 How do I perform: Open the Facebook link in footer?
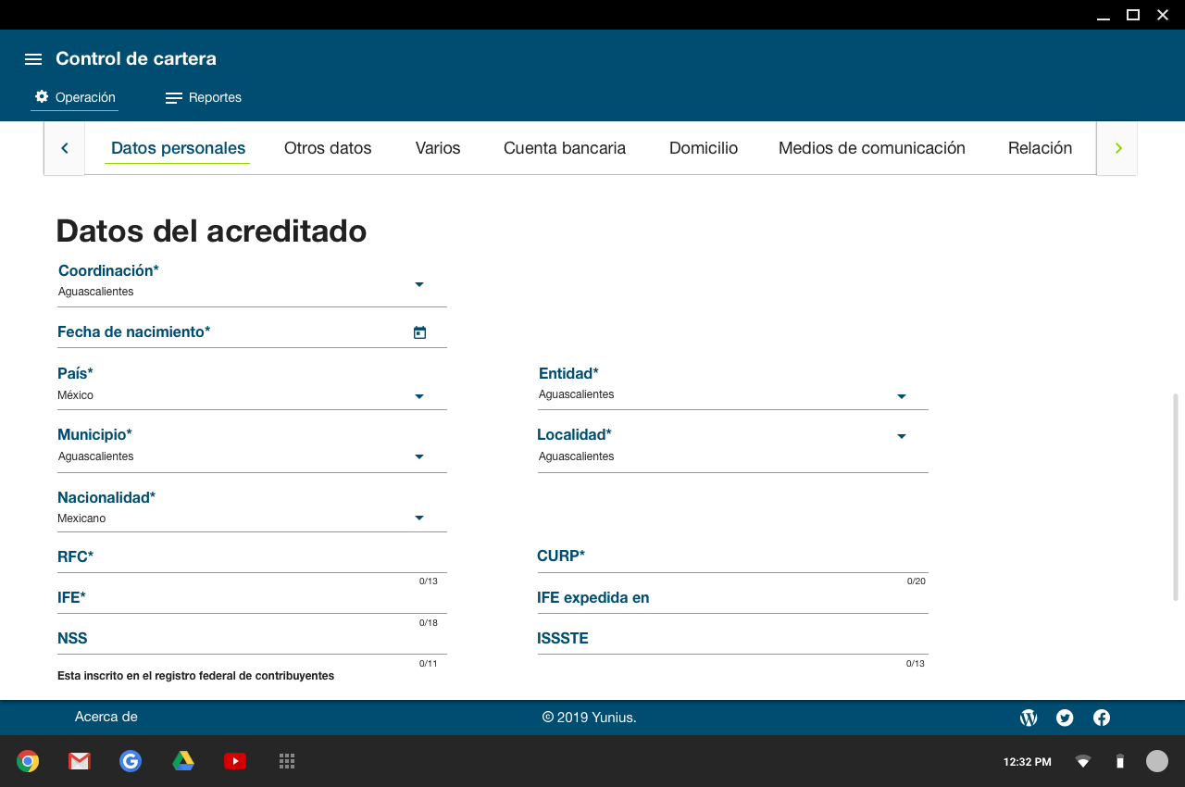pyautogui.click(x=1102, y=718)
